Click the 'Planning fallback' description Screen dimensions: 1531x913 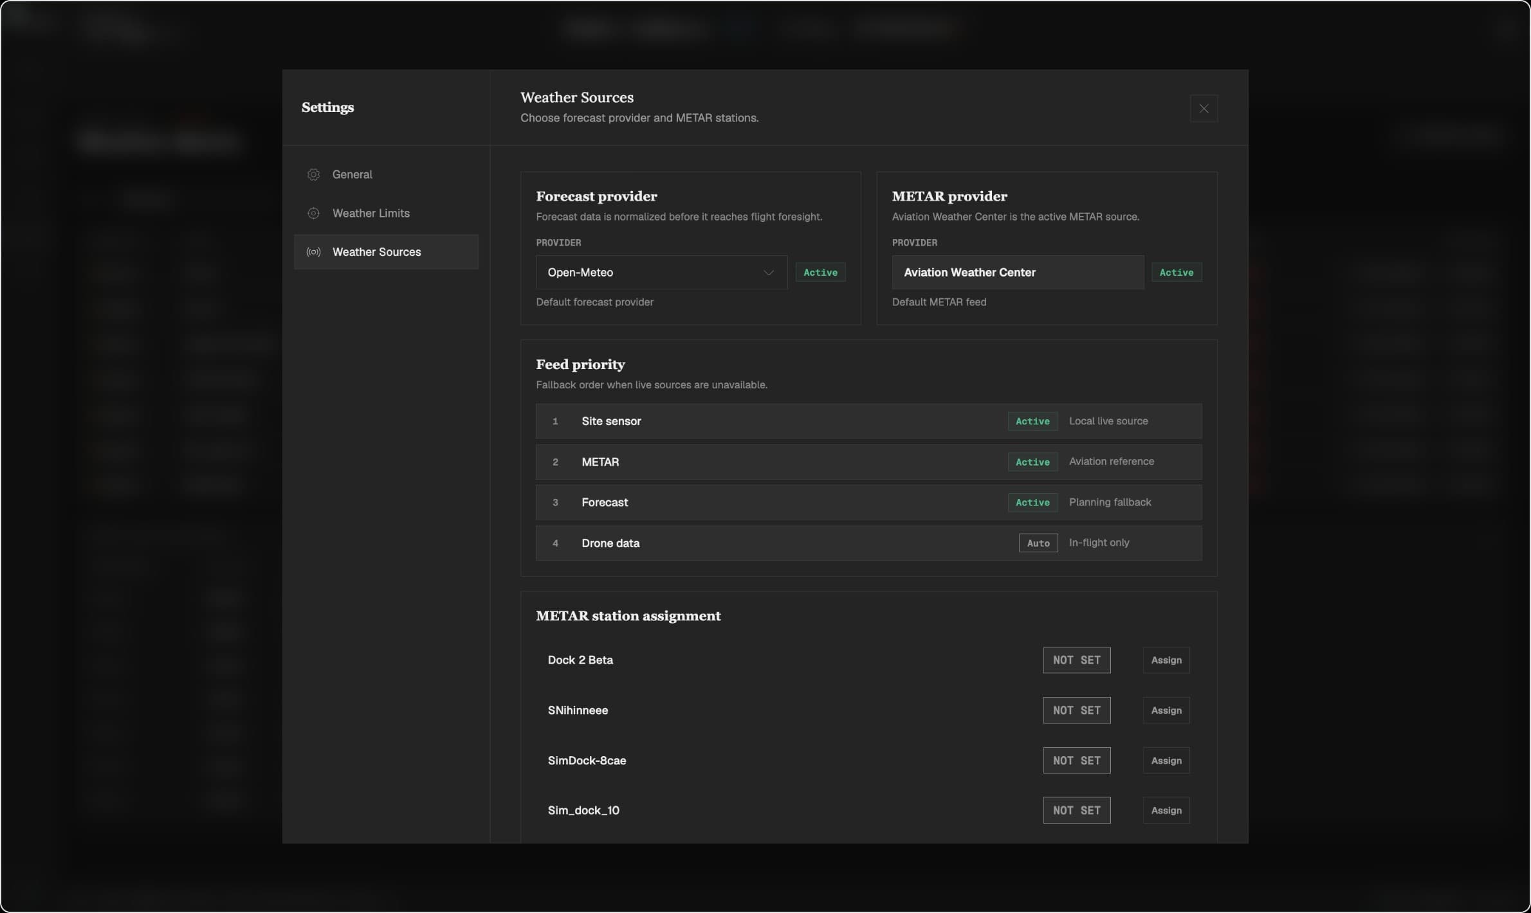pos(1110,502)
